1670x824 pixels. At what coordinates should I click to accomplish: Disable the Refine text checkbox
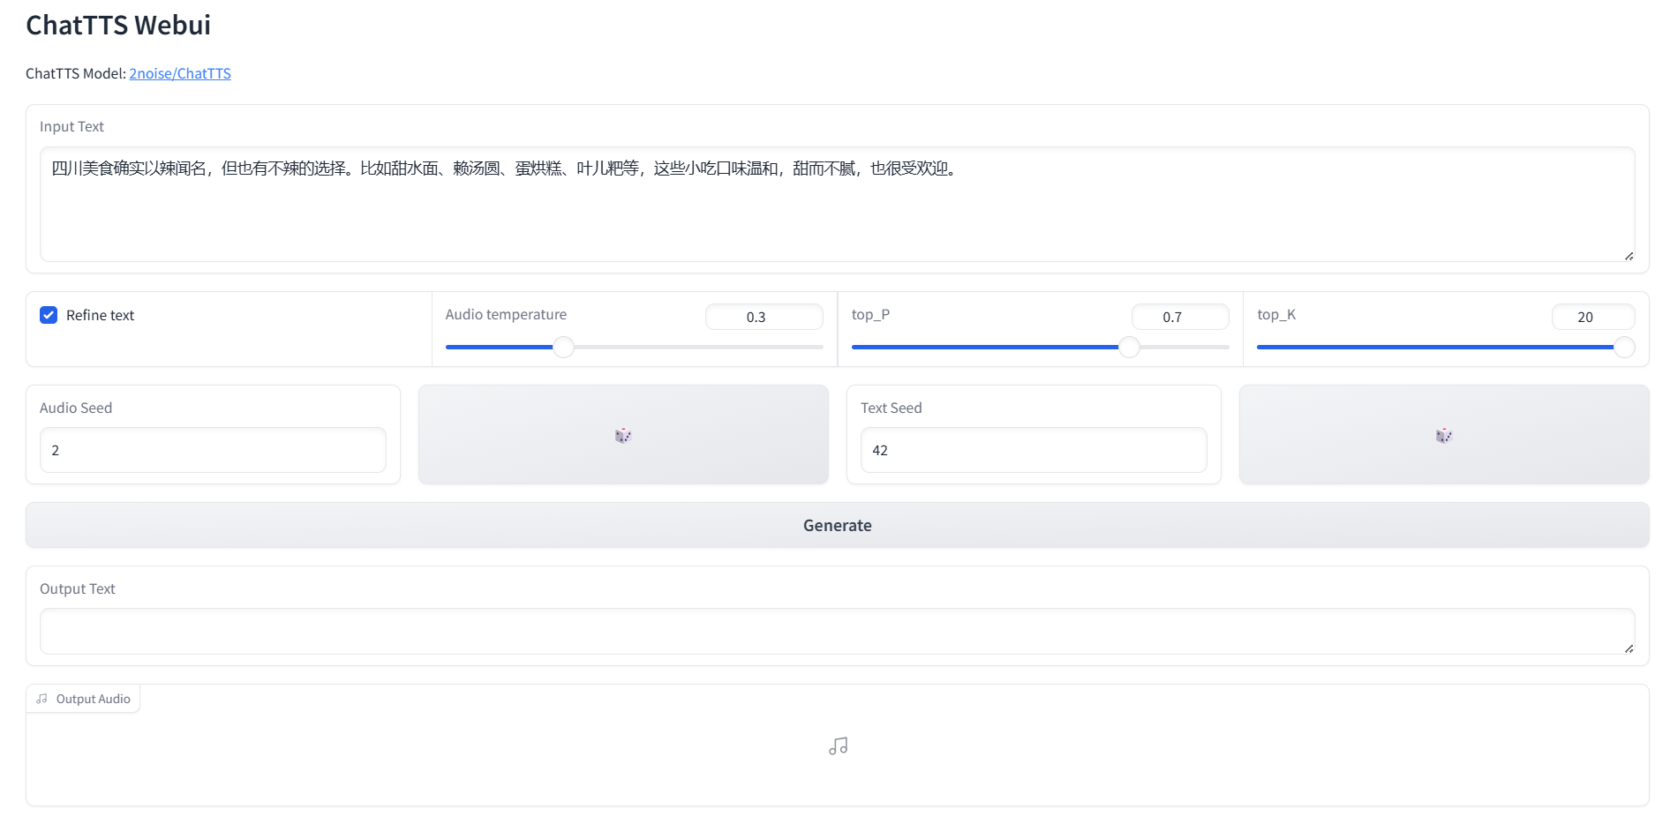click(49, 314)
